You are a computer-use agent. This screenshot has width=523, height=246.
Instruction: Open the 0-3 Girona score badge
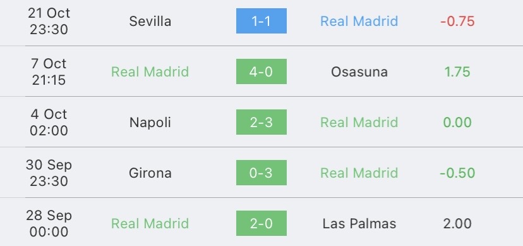coord(261,173)
